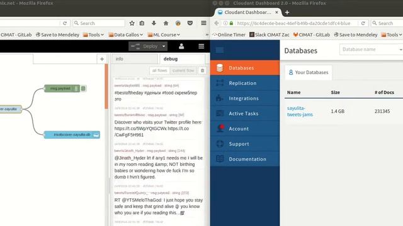Open the Deploy dropdown arrow
Viewport: 403px width, 226px height.
(x=164, y=46)
